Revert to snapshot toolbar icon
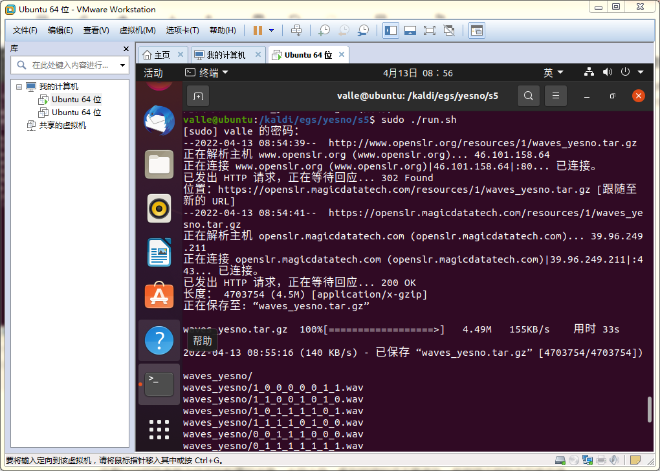This screenshot has height=471, width=660. pos(344,30)
